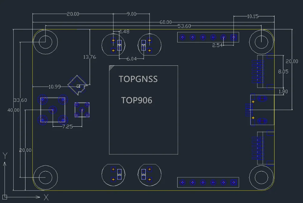The image size is (303, 203).
Task: Select the 53.60 hole spacing dimension
Action: click(184, 26)
